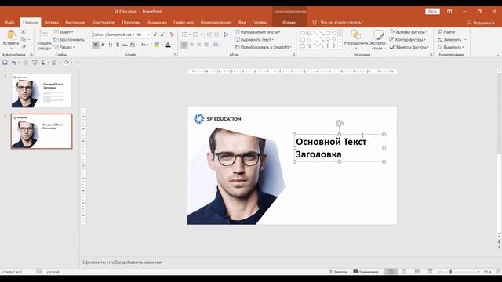Click Decrease Font Size icon
This screenshot has width=502, height=282.
162,34
